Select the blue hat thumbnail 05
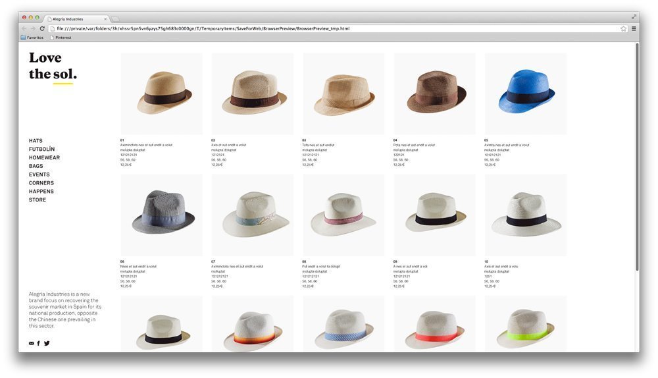 (525, 94)
